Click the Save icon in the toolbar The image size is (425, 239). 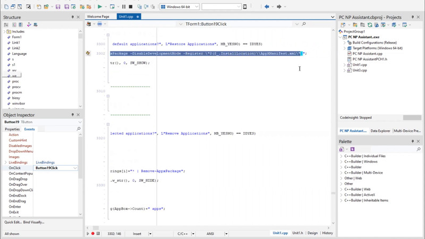click(x=58, y=7)
